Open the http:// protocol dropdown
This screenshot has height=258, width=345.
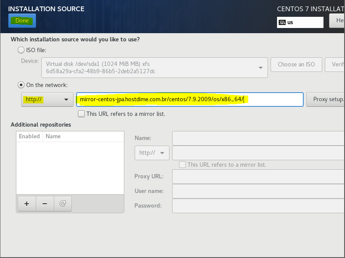(x=47, y=99)
